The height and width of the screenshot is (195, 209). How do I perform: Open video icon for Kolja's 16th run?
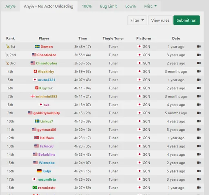click(x=199, y=171)
